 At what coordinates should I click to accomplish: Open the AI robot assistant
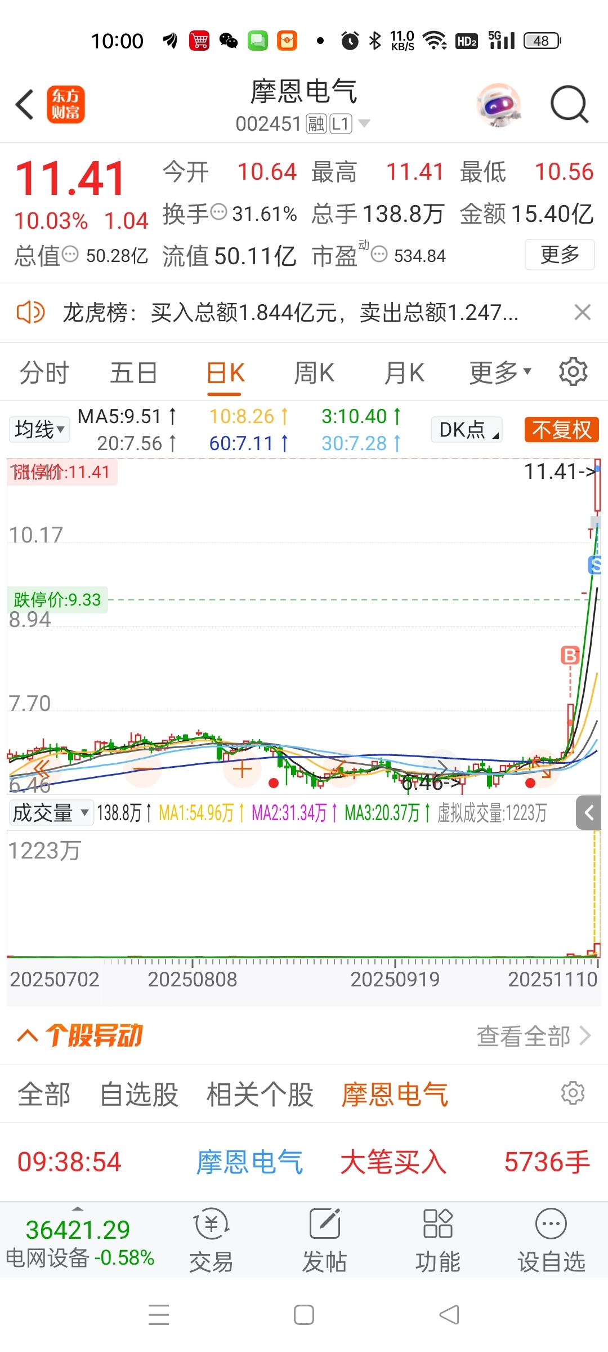click(x=498, y=105)
